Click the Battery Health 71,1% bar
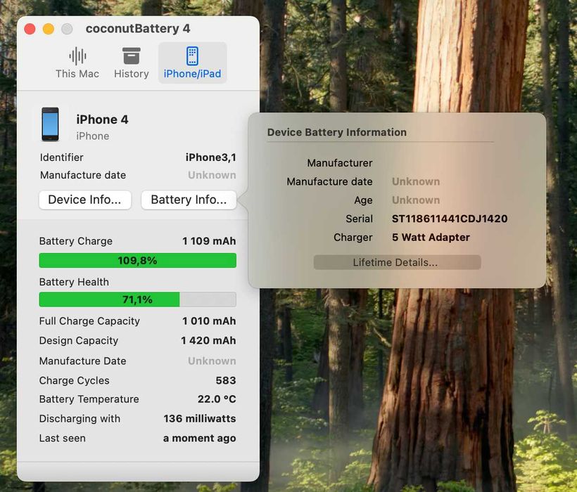This screenshot has width=577, height=492. click(138, 299)
